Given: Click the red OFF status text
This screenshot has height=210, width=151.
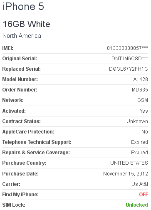Looking at the screenshot, I should pyautogui.click(x=144, y=195).
